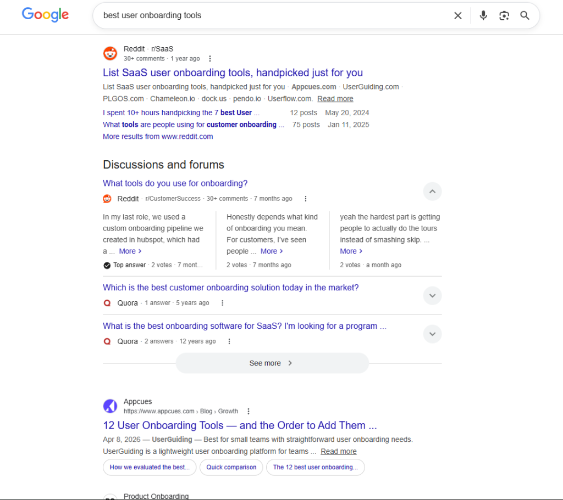Open 'List SaaS user onboarding tools' result

[233, 73]
